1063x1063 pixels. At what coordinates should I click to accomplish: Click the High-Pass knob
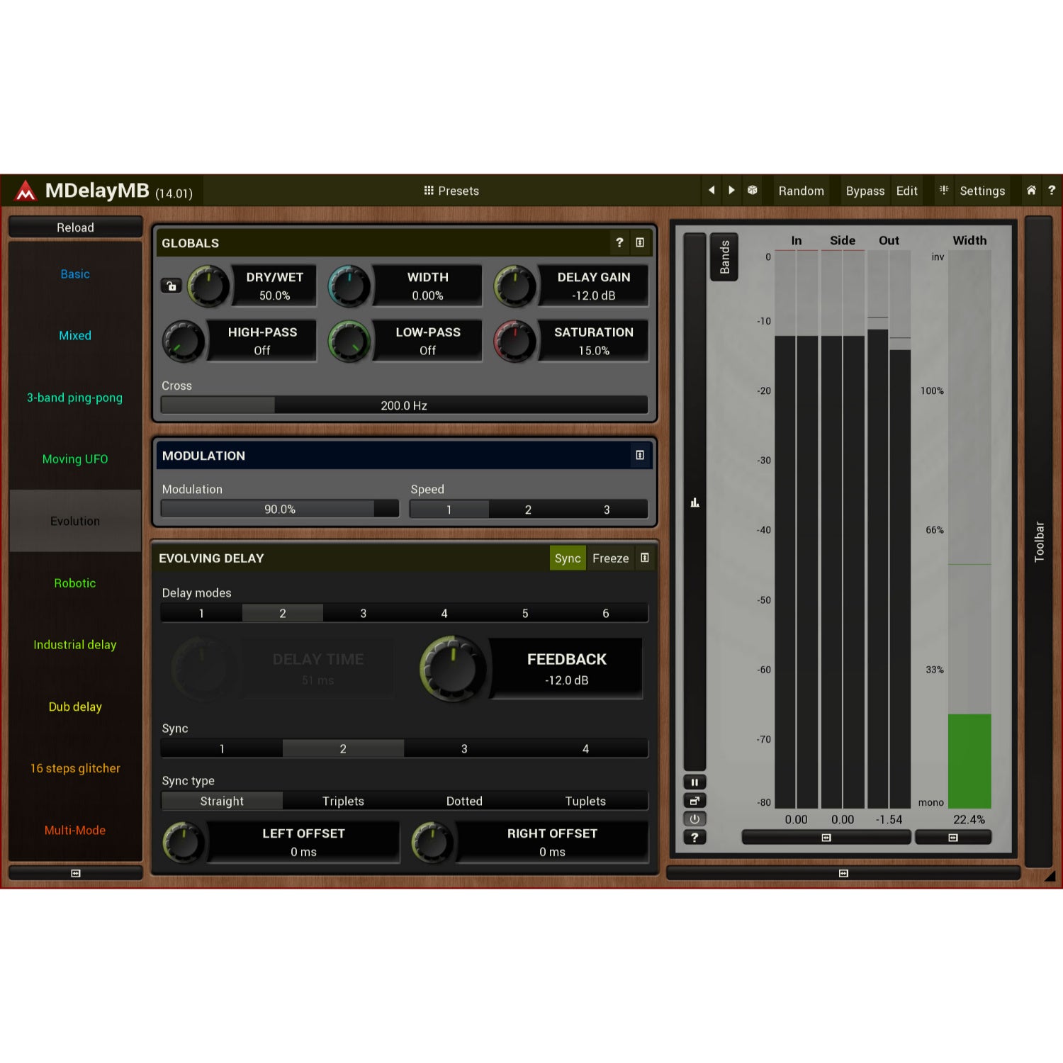[x=184, y=341]
